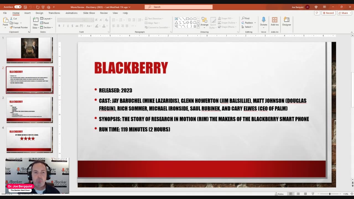
Task: Click Replace in Editing group
Action: [248, 23]
